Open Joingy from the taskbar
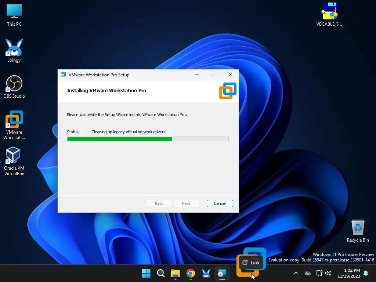 tap(206, 273)
